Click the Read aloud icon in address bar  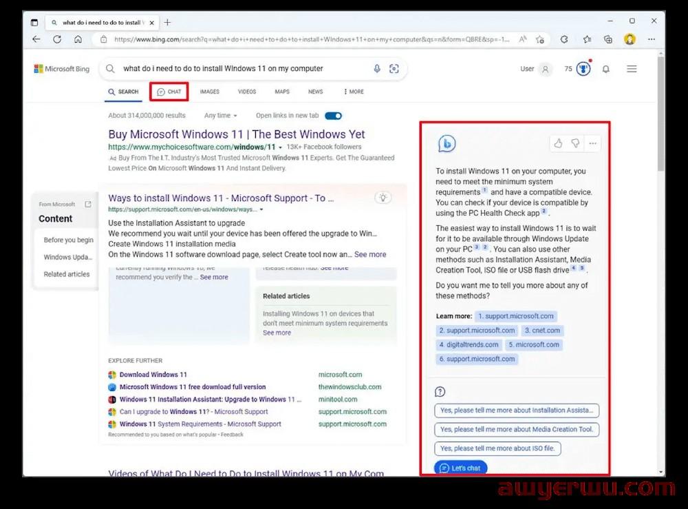523,39
